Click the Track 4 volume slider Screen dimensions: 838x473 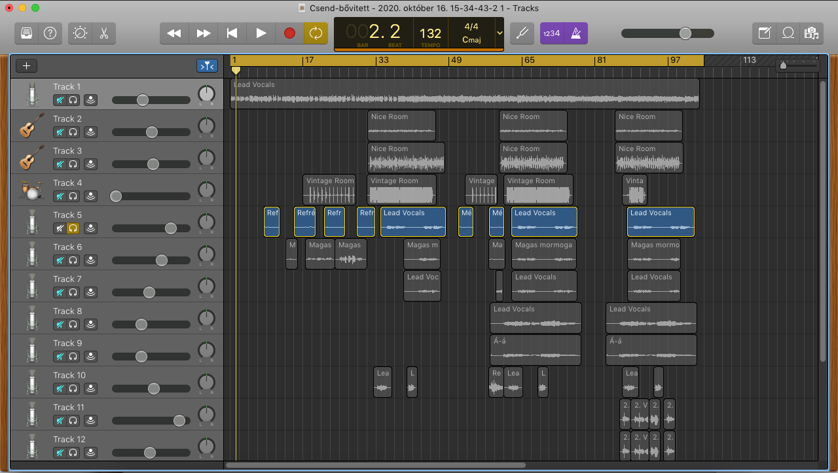pyautogui.click(x=151, y=196)
